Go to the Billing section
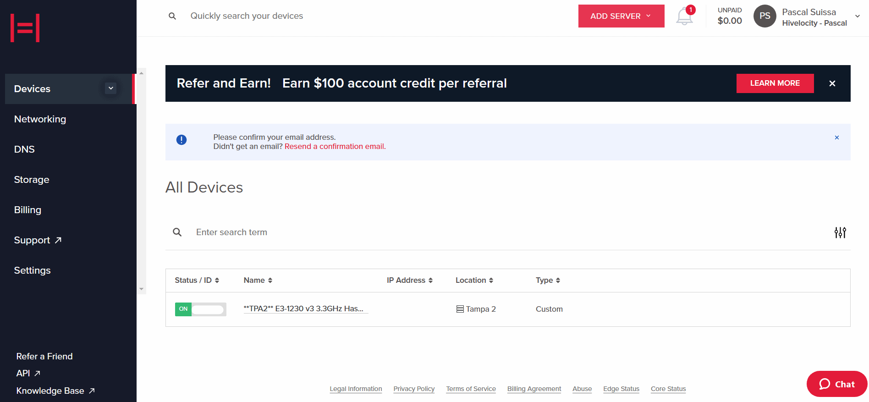Image resolution: width=869 pixels, height=402 pixels. tap(27, 210)
